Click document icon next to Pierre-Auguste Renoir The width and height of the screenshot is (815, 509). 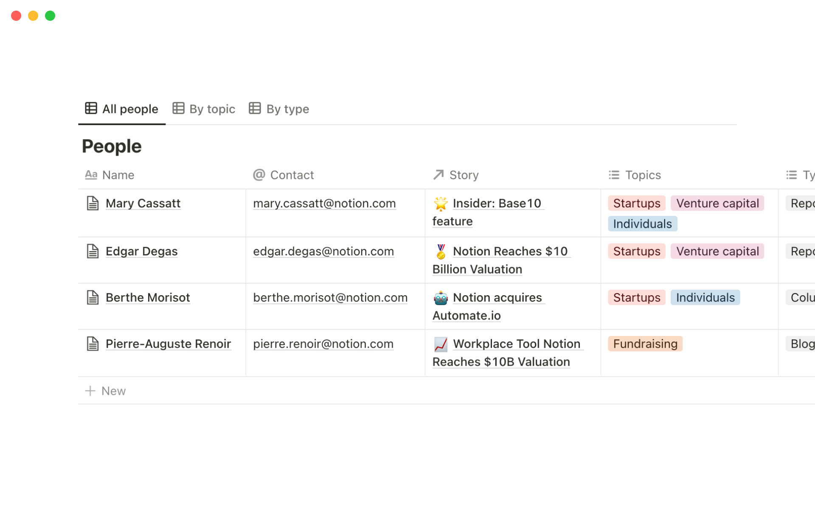[93, 344]
